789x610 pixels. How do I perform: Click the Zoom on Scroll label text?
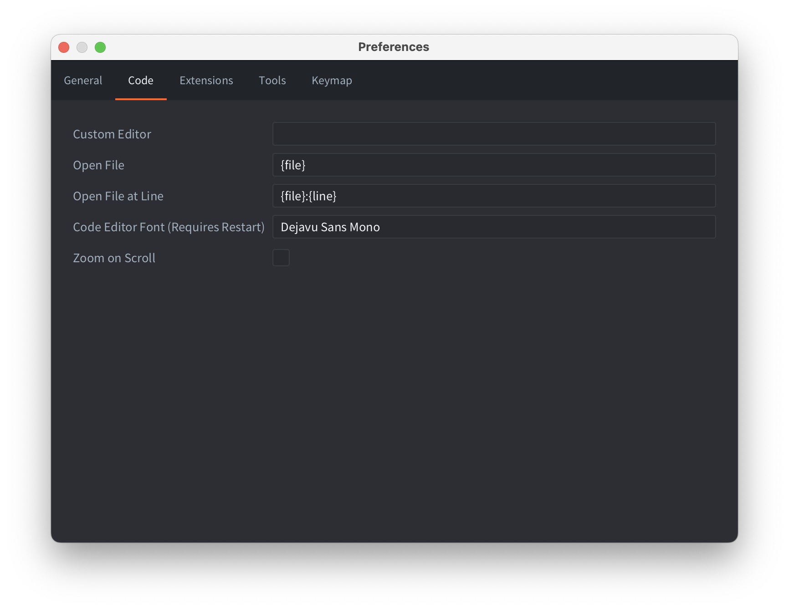pos(114,258)
